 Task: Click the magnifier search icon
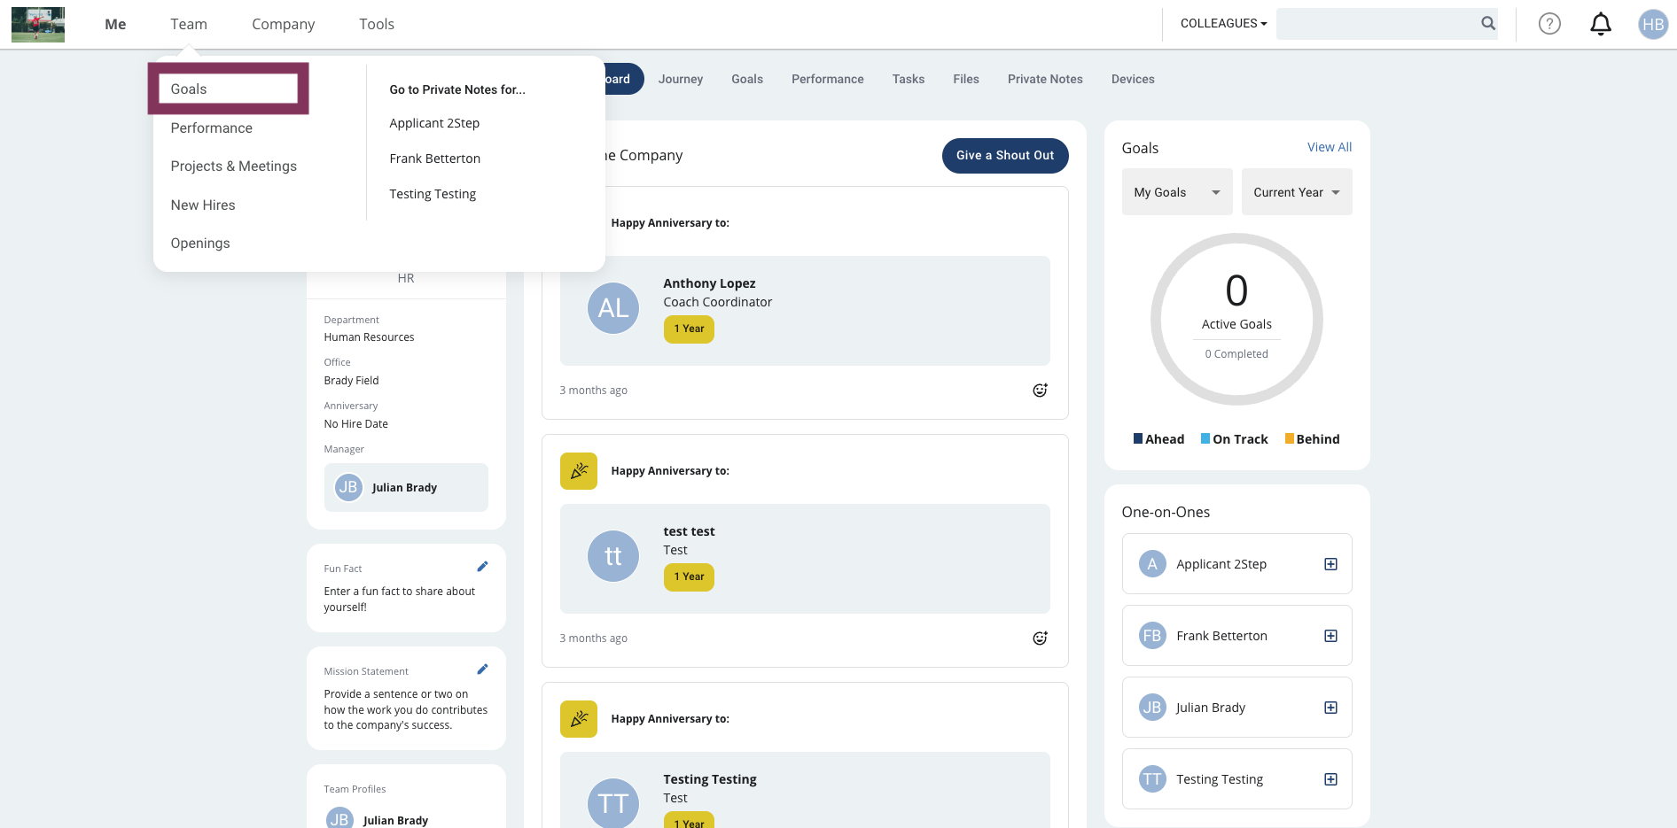[x=1488, y=23]
